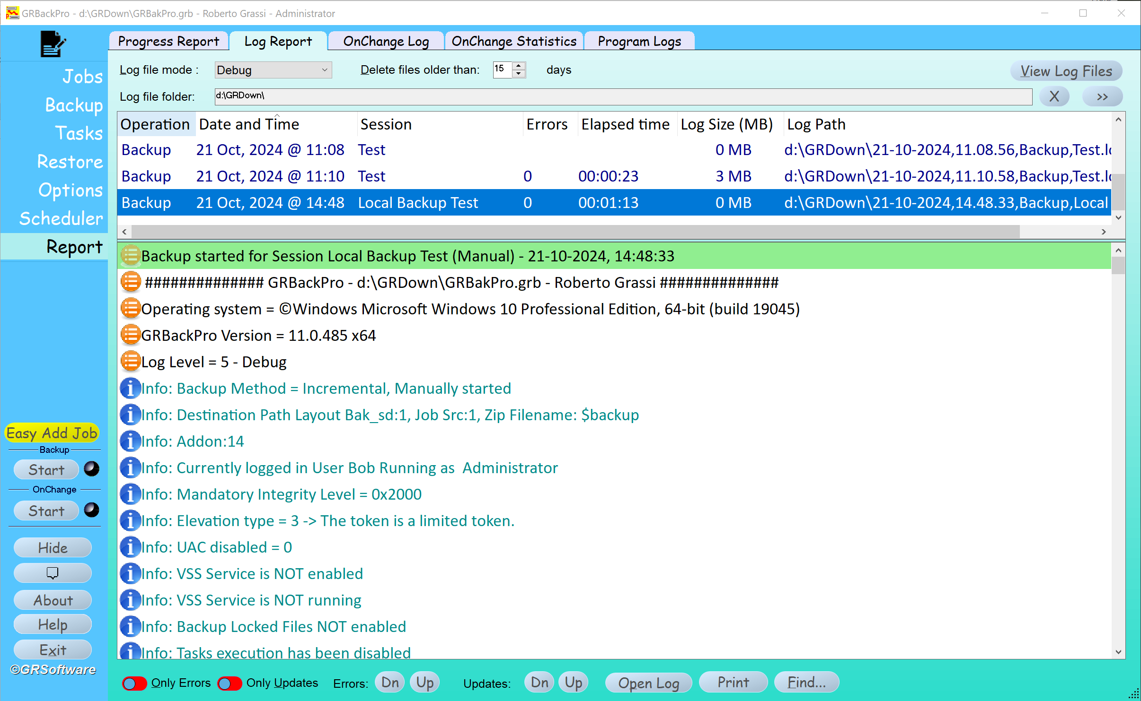Click the horizontal scrollbar of the log table
Screen dimensions: 1141x701
(575, 232)
